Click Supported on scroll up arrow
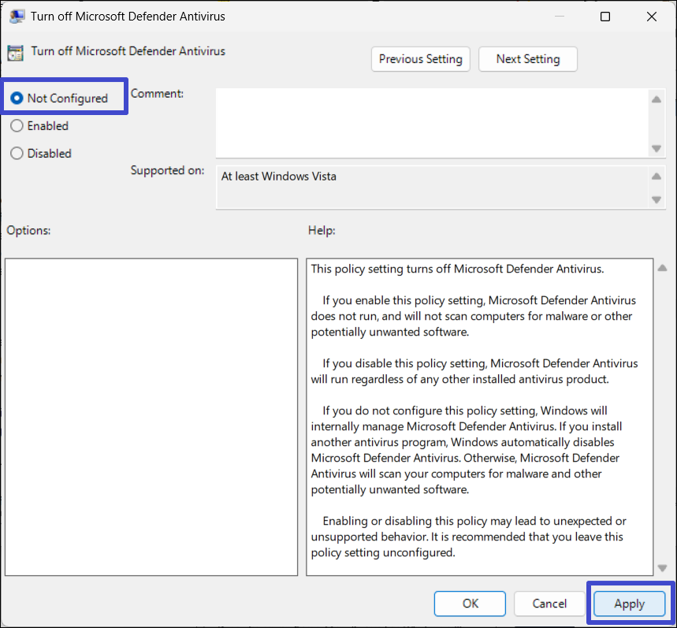This screenshot has width=677, height=628. pos(657,177)
